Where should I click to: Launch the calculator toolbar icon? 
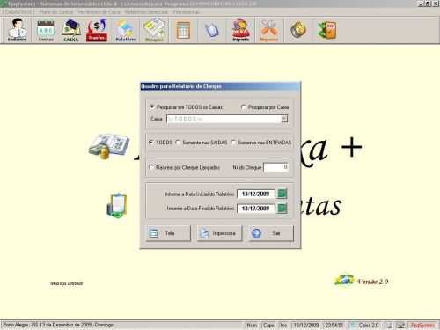coord(183,30)
